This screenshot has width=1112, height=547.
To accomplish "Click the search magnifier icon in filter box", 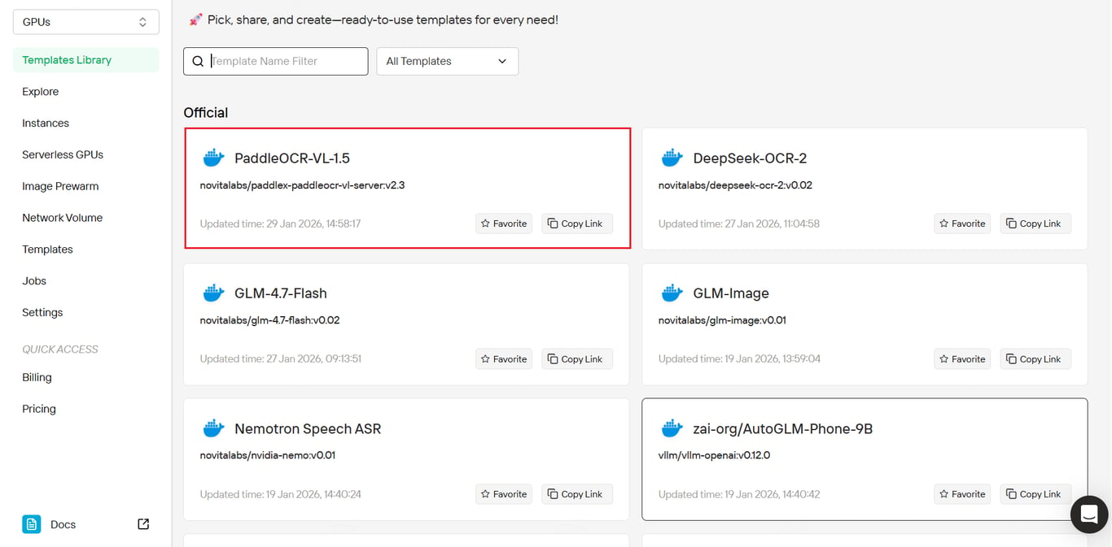I will 198,61.
